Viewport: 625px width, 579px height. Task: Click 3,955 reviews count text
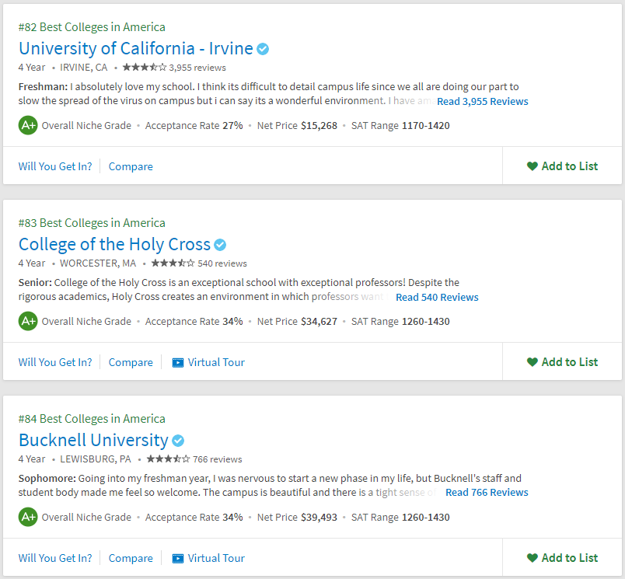click(x=197, y=68)
